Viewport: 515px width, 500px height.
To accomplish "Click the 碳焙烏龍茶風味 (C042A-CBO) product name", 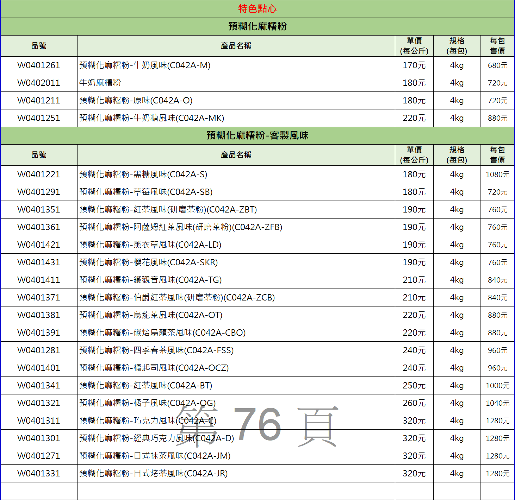I will point(162,333).
